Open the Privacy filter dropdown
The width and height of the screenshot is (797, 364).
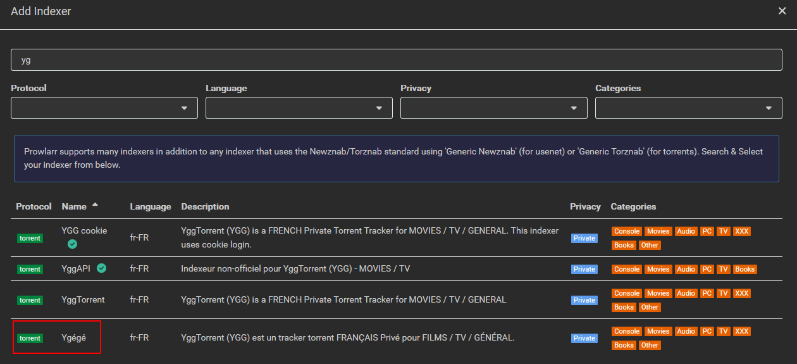coord(494,108)
